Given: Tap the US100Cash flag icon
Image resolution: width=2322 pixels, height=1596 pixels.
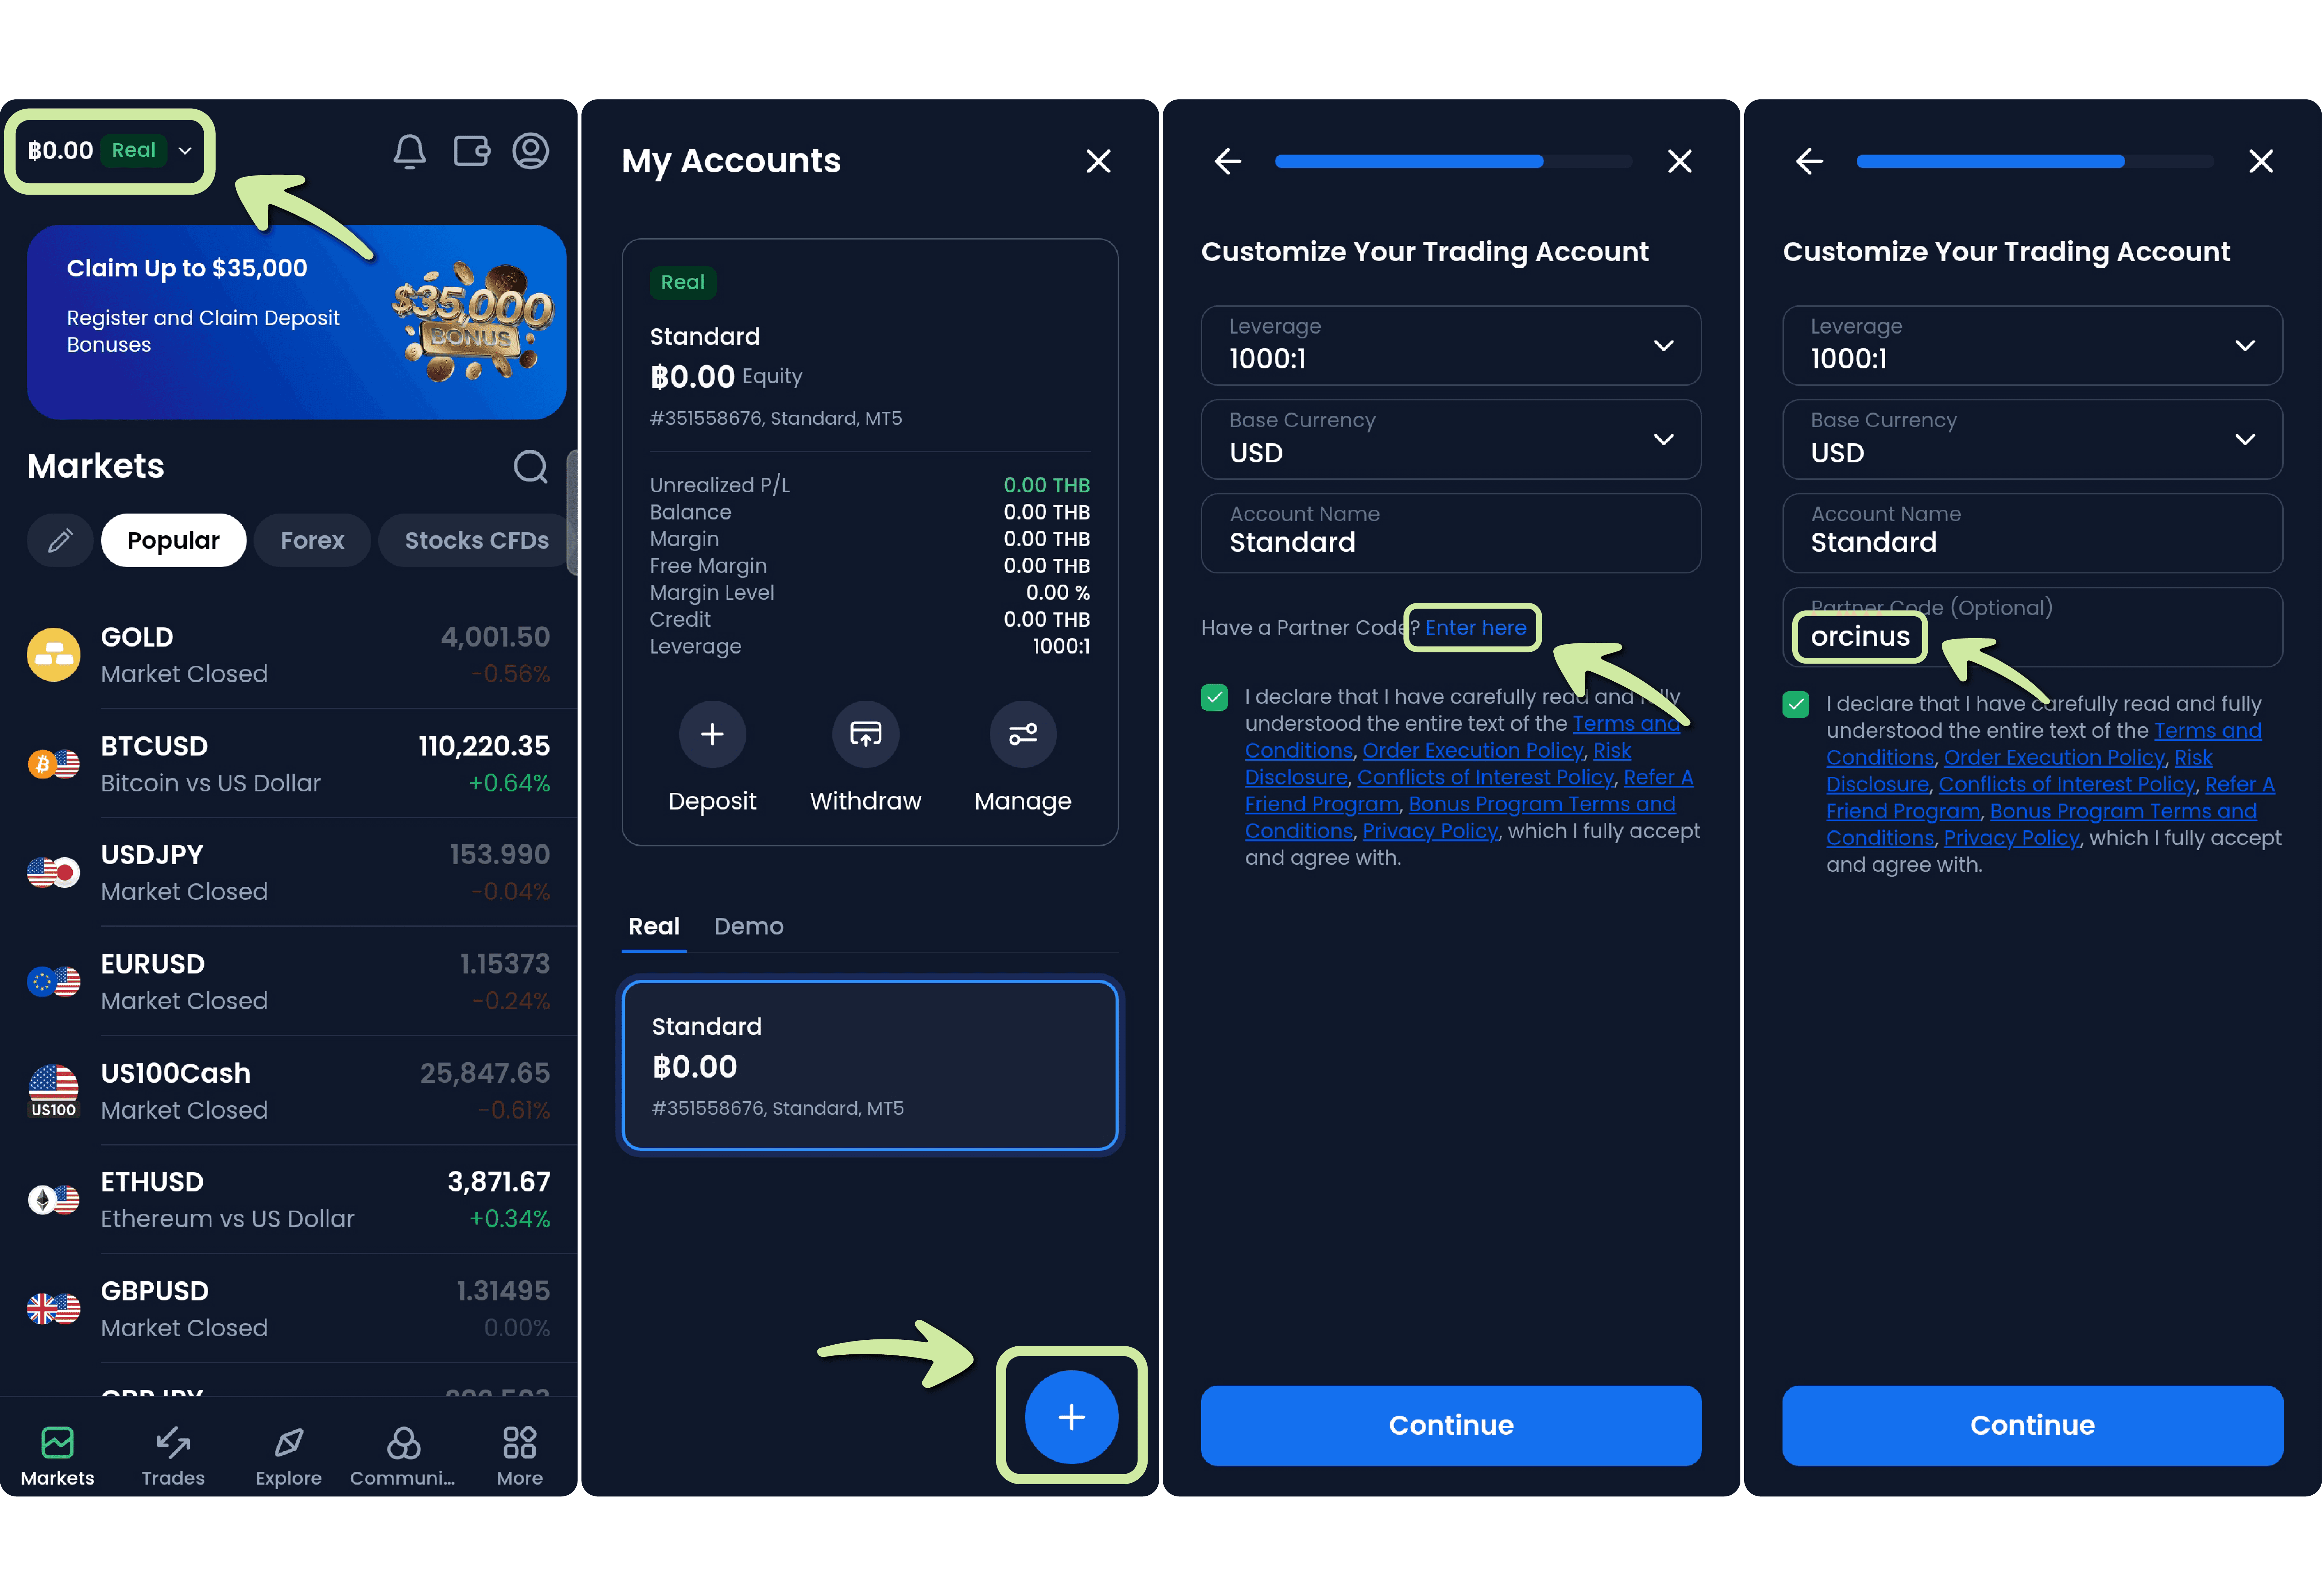Looking at the screenshot, I should [x=53, y=1091].
